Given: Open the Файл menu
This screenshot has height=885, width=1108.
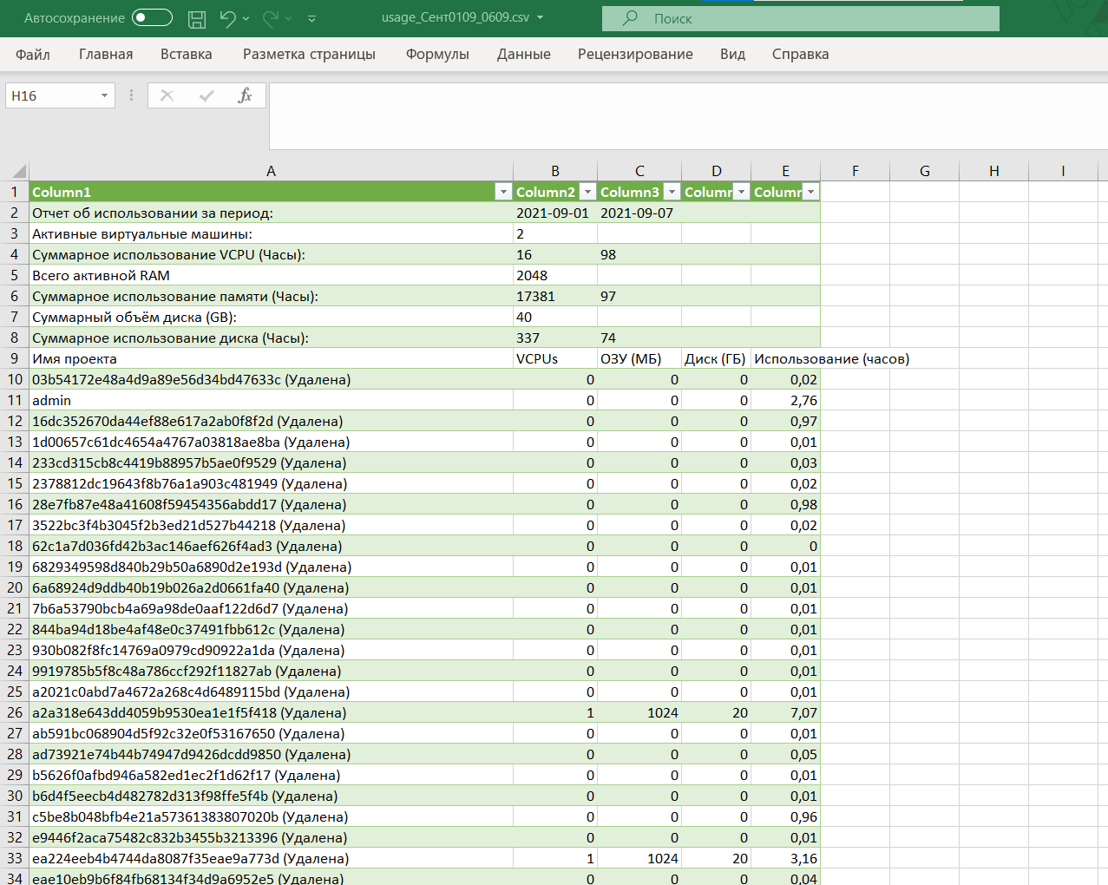Looking at the screenshot, I should click(x=33, y=54).
